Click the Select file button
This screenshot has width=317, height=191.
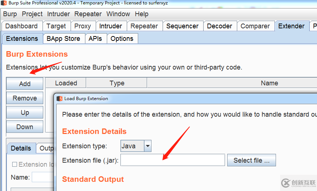pyautogui.click(x=251, y=160)
